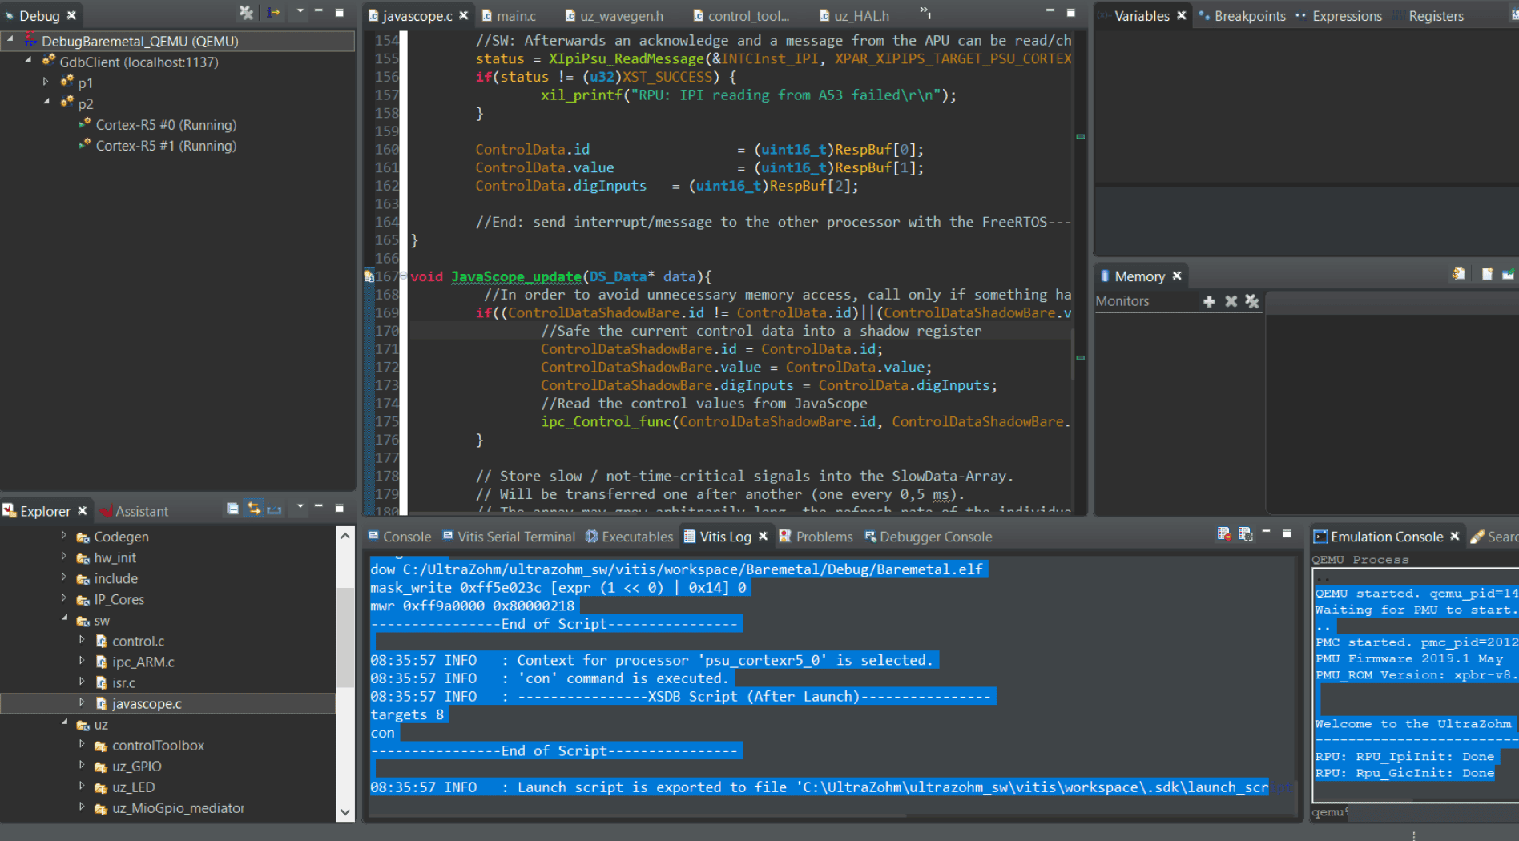This screenshot has width=1519, height=841.
Task: Collapse the uz folder
Action: click(x=63, y=722)
